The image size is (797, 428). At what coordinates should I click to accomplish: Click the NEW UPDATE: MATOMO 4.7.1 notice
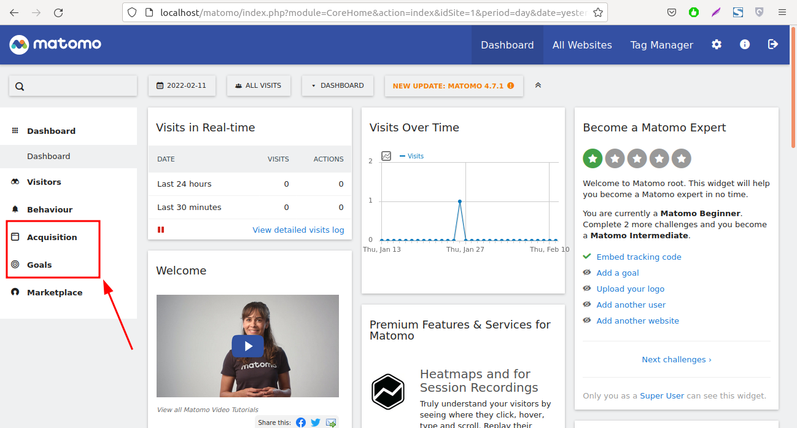(x=454, y=85)
